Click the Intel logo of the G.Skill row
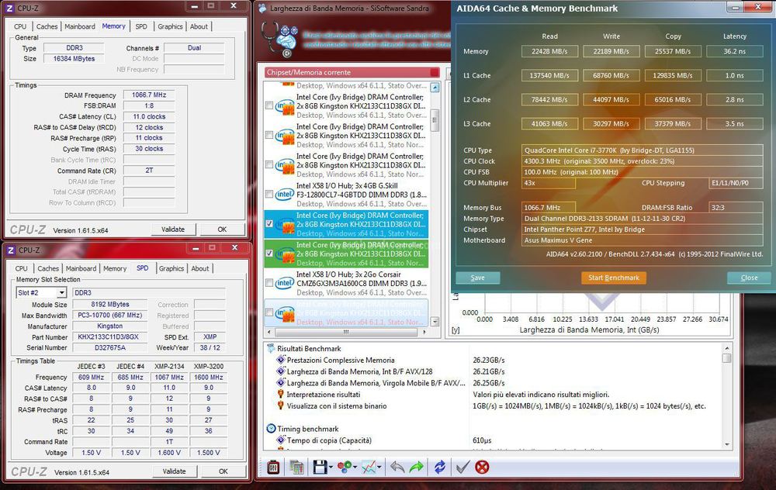The image size is (776, 490). click(x=285, y=195)
